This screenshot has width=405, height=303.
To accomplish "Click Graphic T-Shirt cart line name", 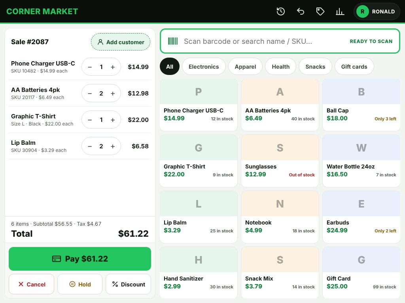I will (33, 116).
